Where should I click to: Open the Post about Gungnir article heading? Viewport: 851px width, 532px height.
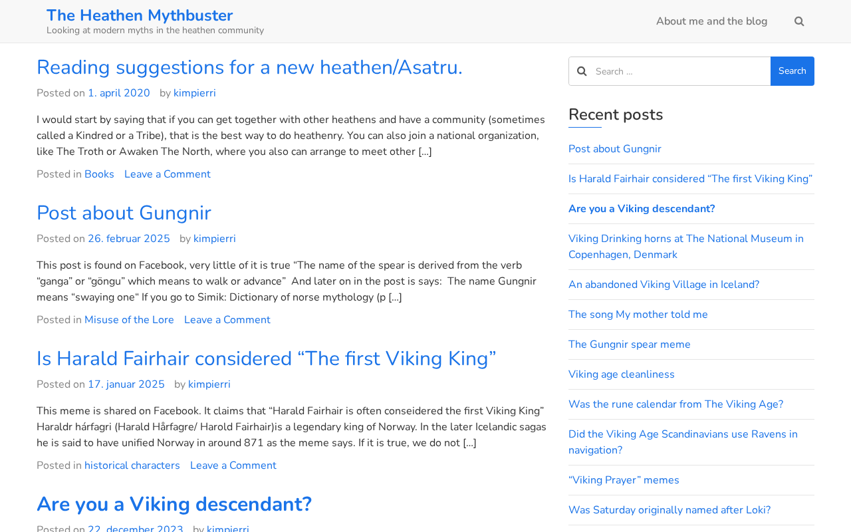(124, 213)
